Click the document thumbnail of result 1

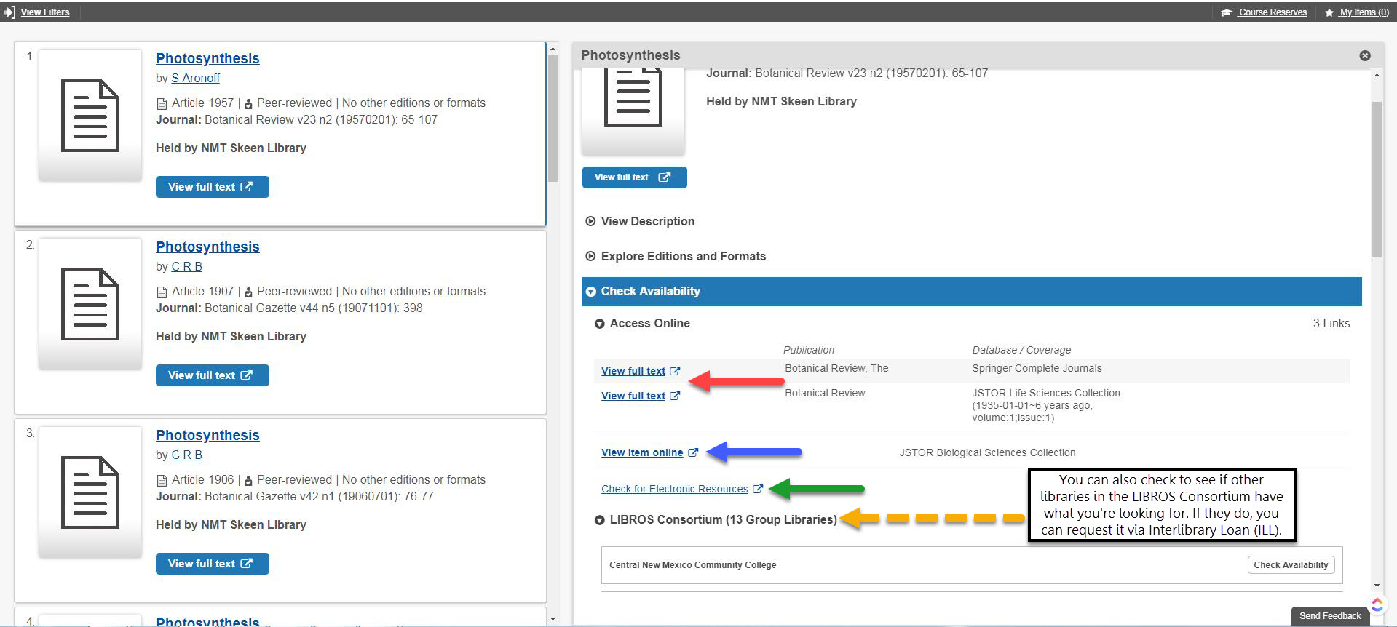pos(90,115)
